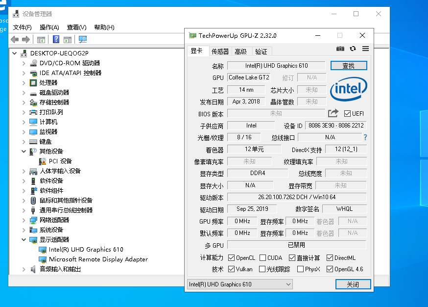Click the GPU-Z refresh icon
The height and width of the screenshot is (307, 428).
pyautogui.click(x=353, y=49)
